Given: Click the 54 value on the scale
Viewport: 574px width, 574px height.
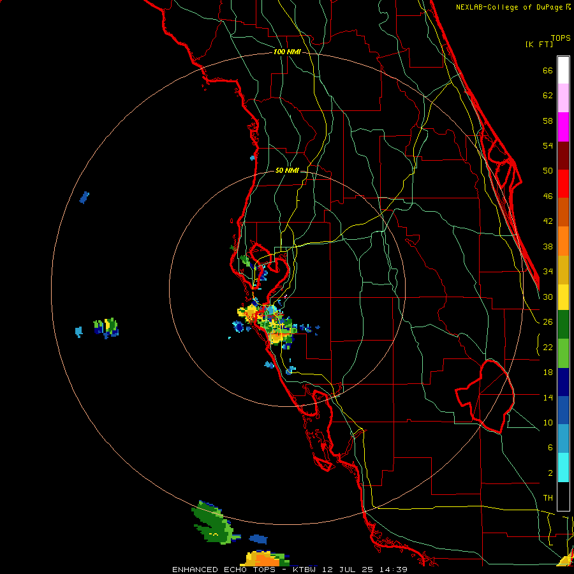Looking at the screenshot, I should click(548, 145).
